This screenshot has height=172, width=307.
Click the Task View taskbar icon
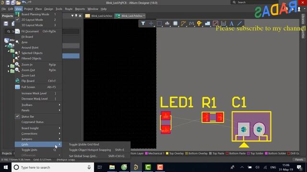pos(100,167)
